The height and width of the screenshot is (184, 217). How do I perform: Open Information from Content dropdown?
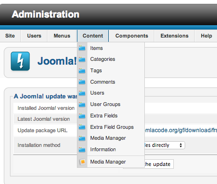coord(111,149)
